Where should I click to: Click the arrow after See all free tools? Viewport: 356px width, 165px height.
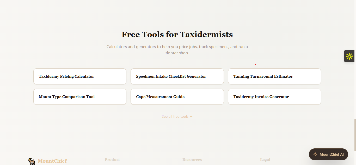191,116
